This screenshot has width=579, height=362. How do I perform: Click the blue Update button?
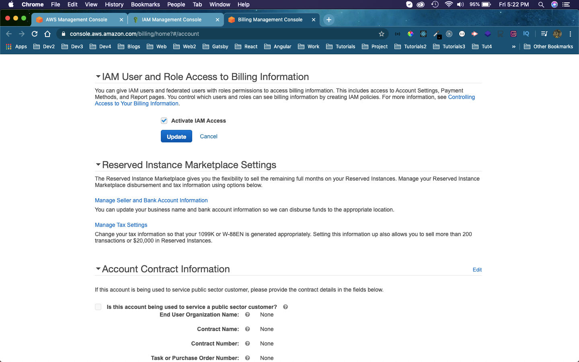(x=177, y=136)
